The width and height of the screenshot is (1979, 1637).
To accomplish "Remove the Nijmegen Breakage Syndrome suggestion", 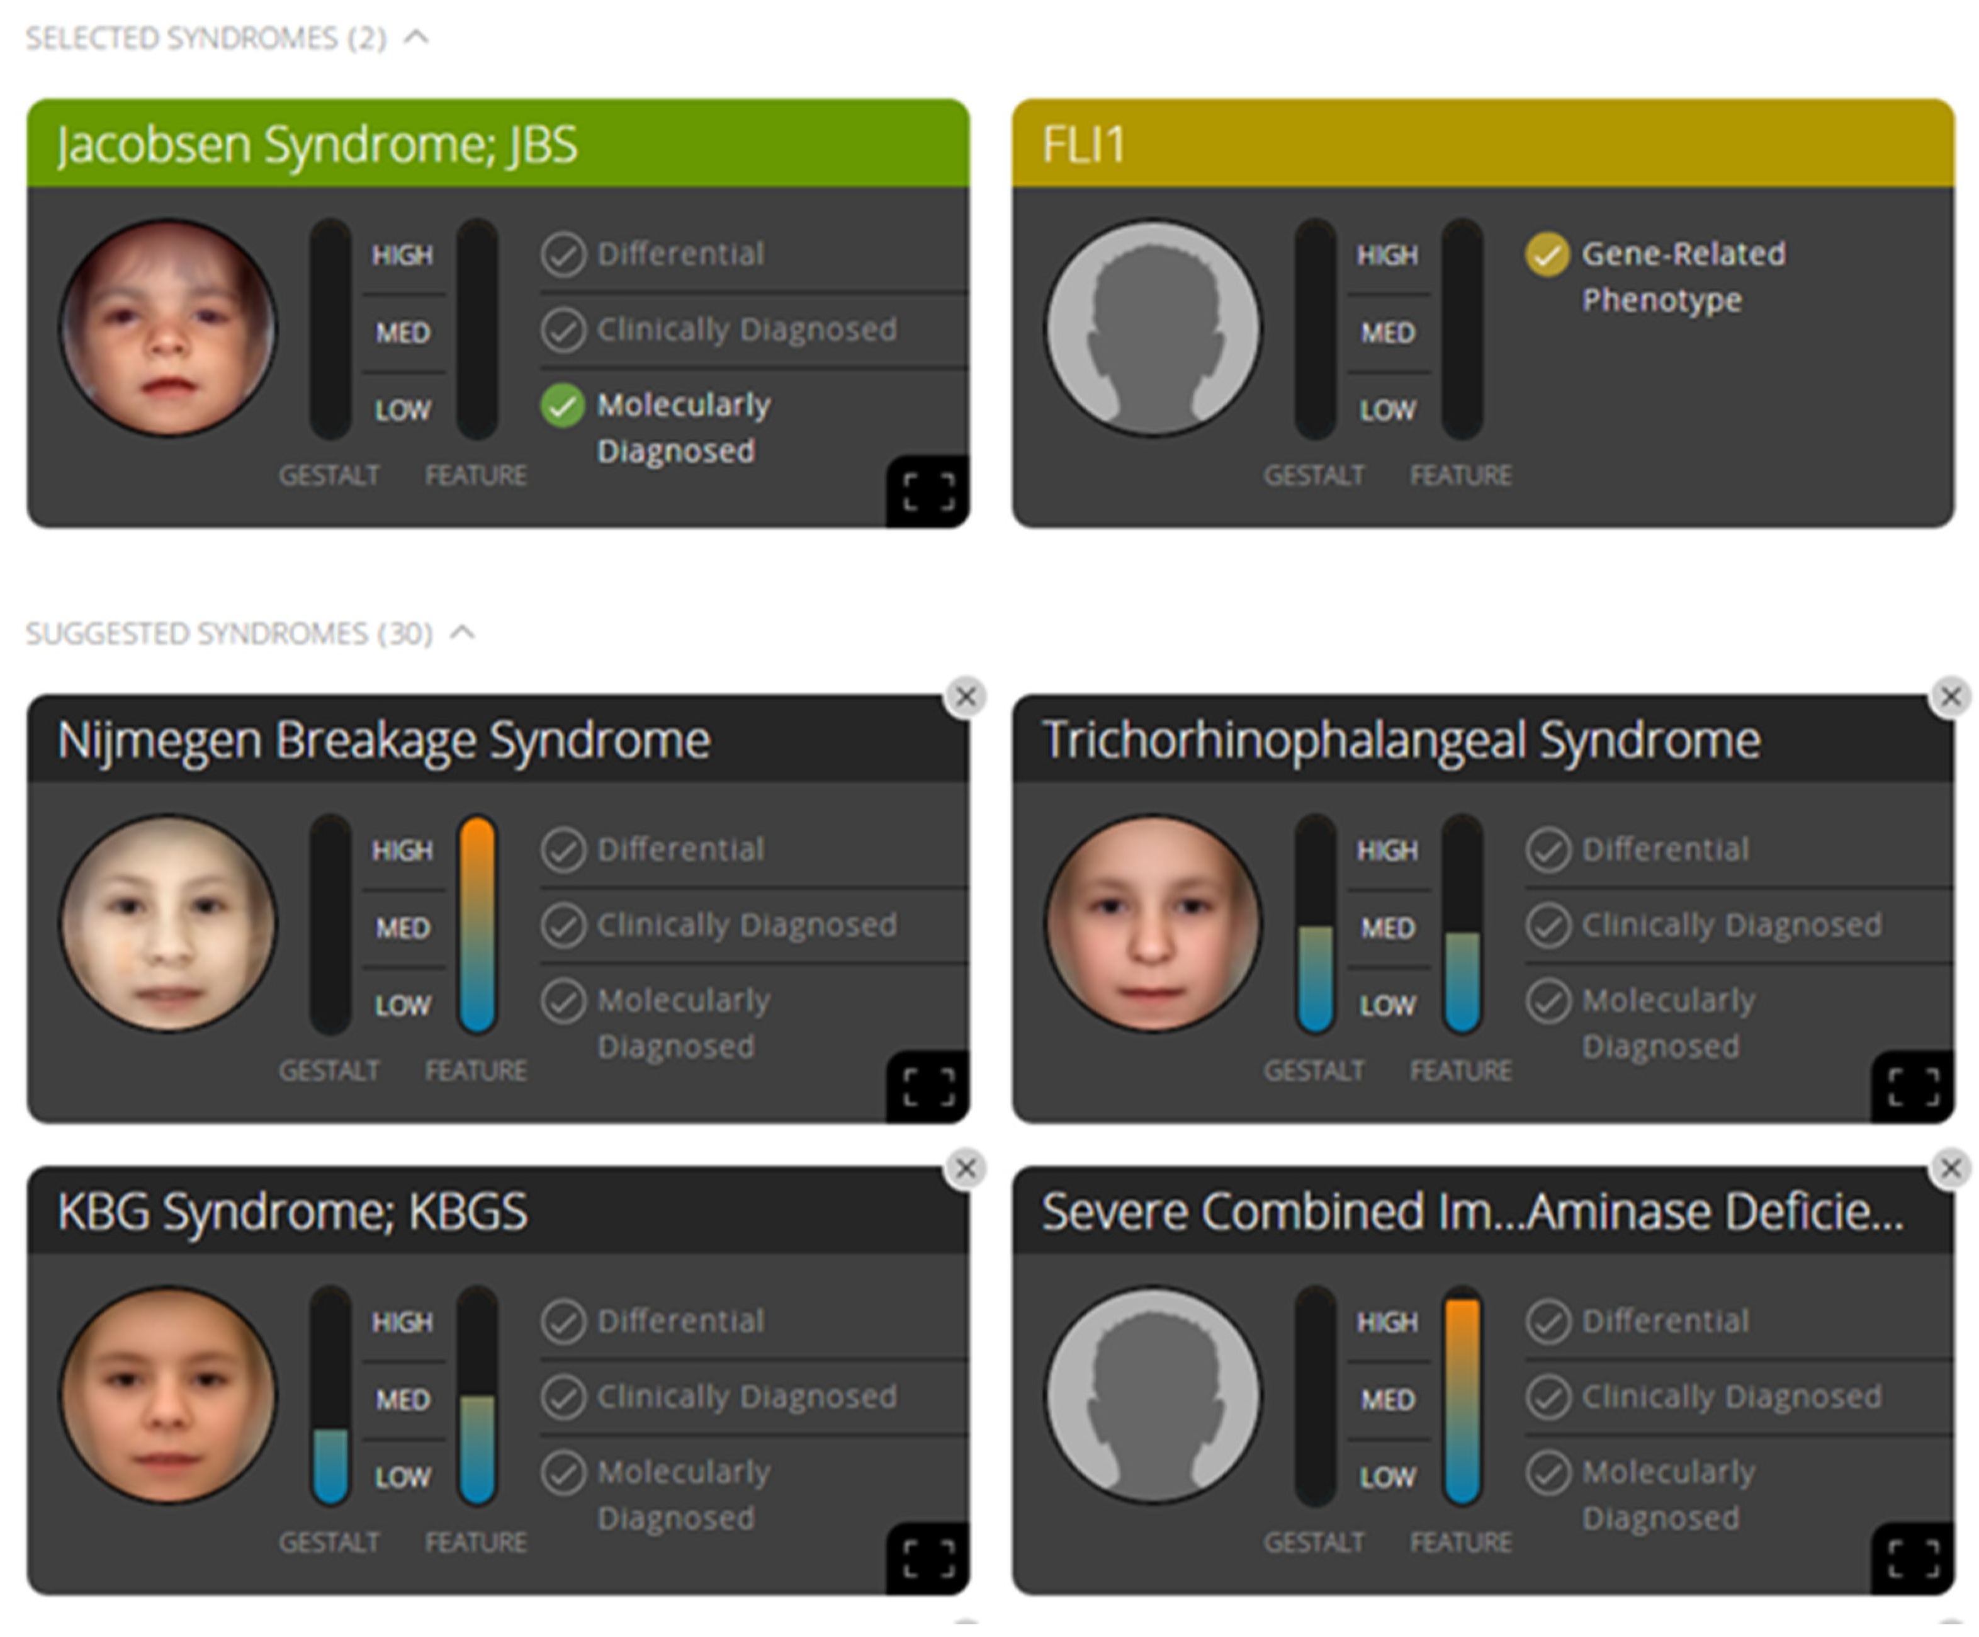I will coord(966,696).
